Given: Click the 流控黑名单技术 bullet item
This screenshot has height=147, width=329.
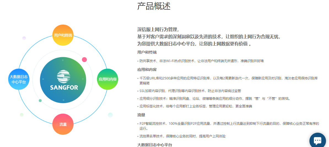Looking at the screenshot, I should coord(182,136).
